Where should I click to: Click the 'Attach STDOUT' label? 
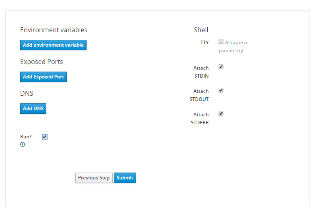click(199, 95)
